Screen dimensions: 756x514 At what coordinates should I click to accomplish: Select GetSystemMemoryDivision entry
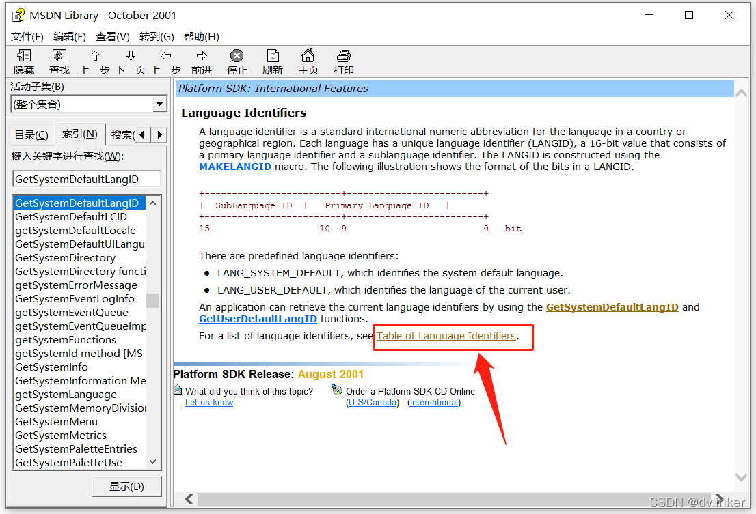tap(79, 408)
